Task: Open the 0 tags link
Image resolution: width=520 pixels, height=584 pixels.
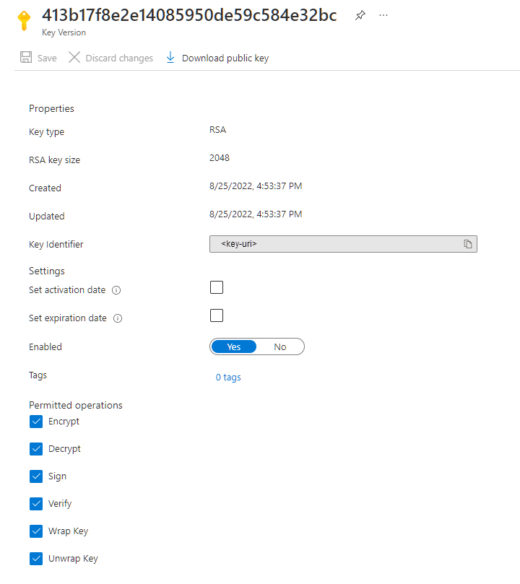Action: (x=227, y=377)
